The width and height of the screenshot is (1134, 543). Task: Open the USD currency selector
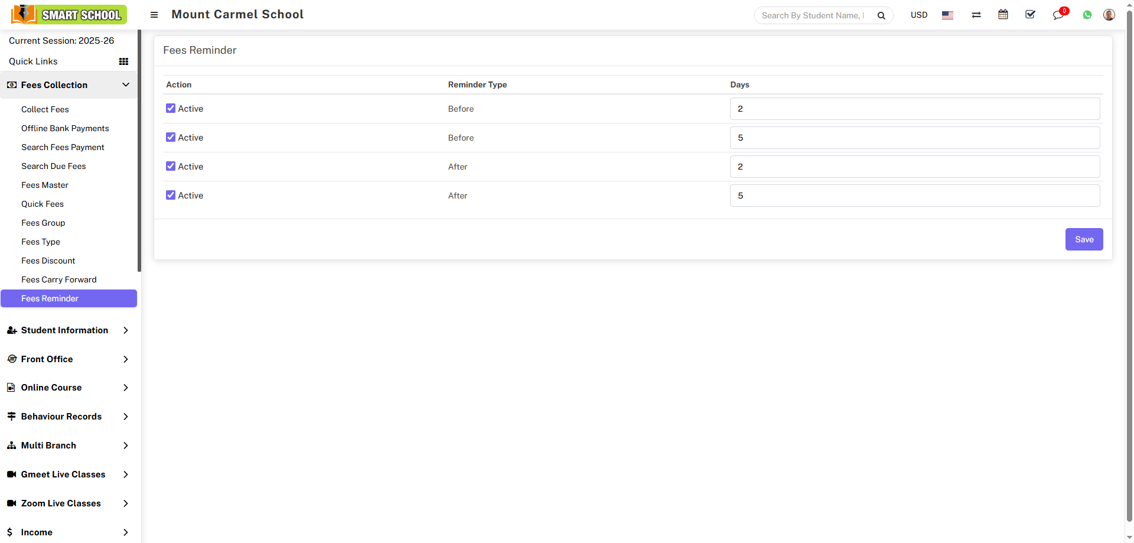(x=918, y=15)
